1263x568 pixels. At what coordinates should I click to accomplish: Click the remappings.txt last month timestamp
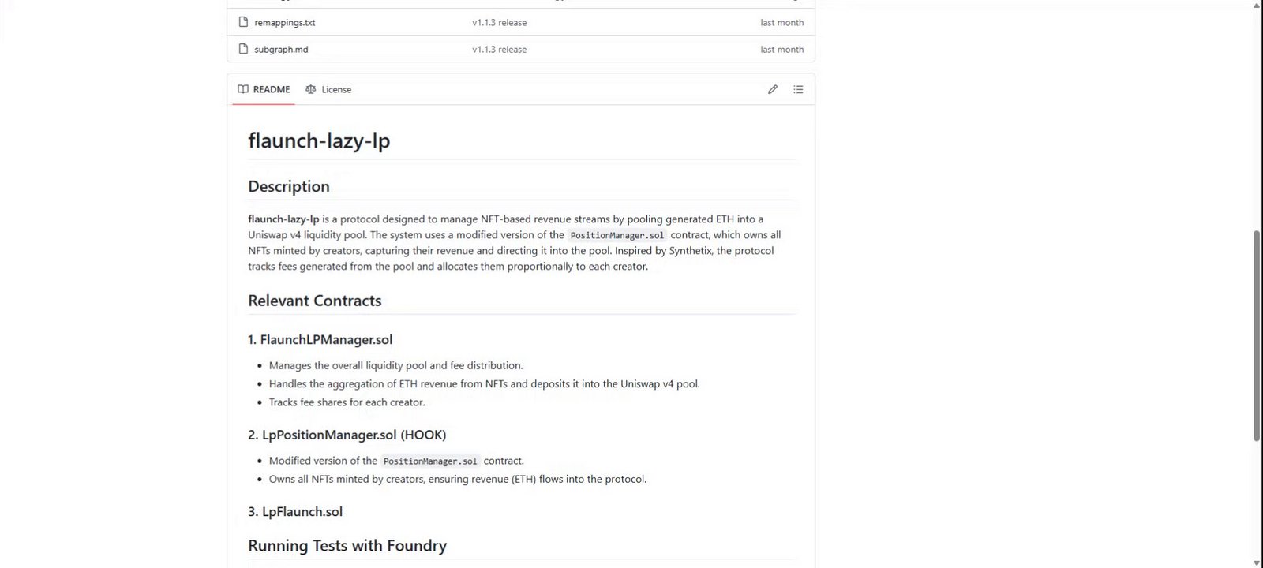point(781,23)
